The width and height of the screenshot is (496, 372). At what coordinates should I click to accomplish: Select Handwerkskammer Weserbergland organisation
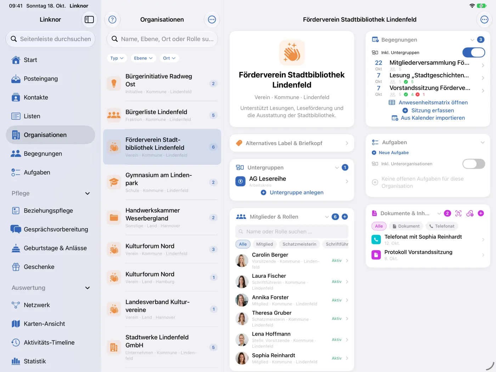(x=162, y=218)
